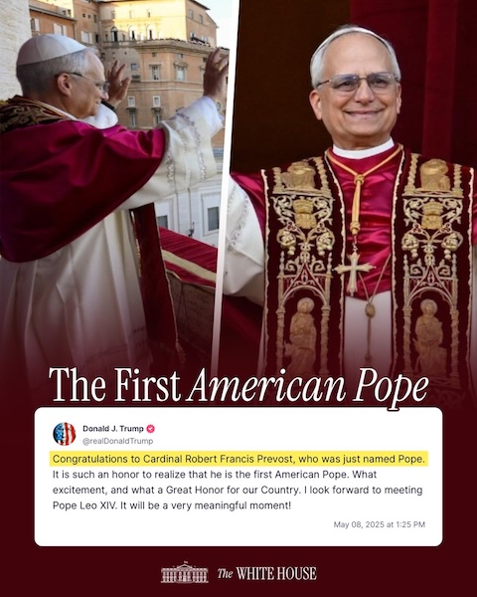Click the "The WHITE HOUSE" wordmark
Viewport: 477px width, 597px height.
point(267,573)
